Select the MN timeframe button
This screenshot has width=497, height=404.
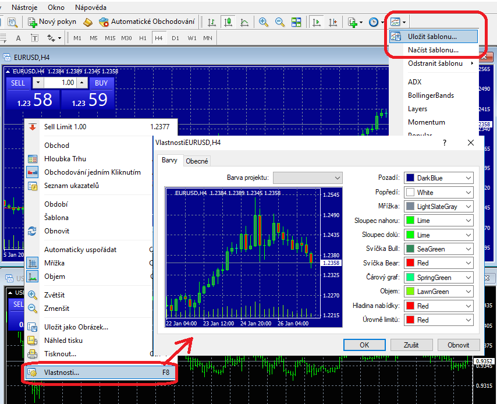[x=208, y=38]
